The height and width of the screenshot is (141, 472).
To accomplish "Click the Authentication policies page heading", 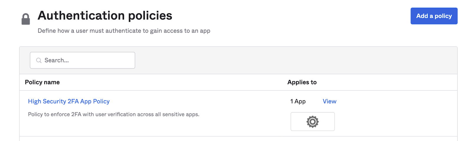I will click(105, 16).
